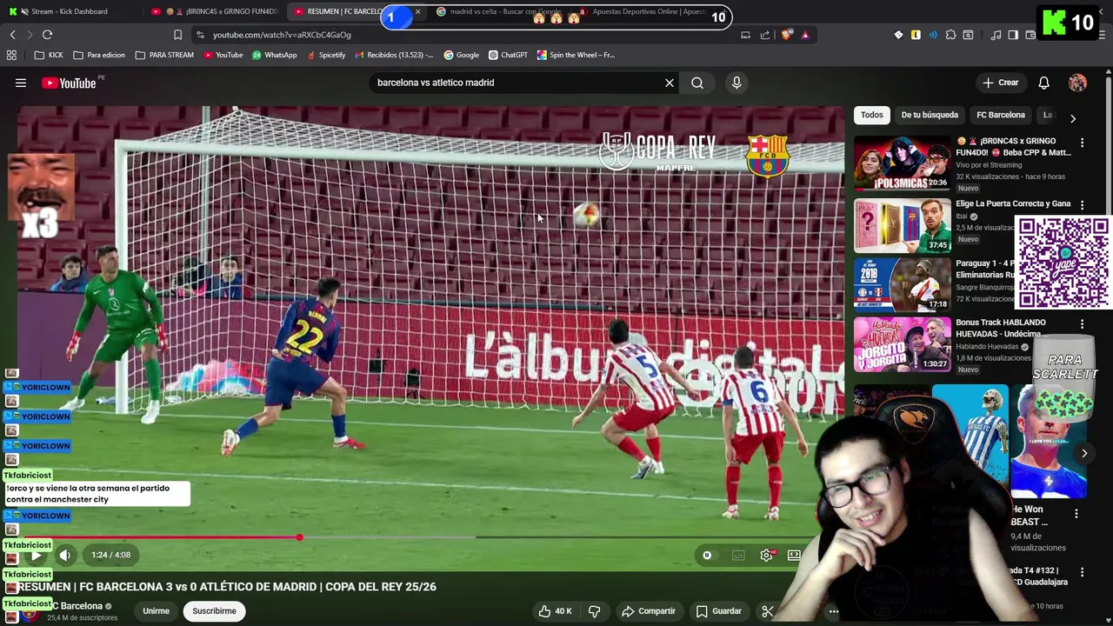Switch to madrid vs celta search tab

click(x=500, y=11)
